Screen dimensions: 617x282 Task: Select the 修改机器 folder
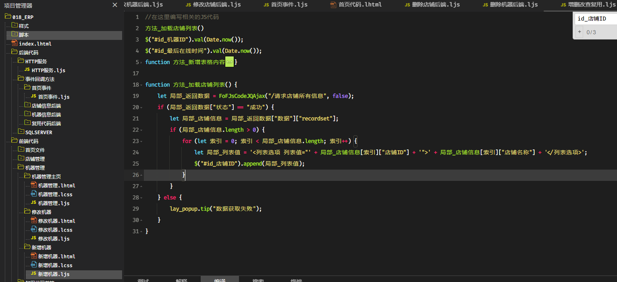click(x=41, y=212)
